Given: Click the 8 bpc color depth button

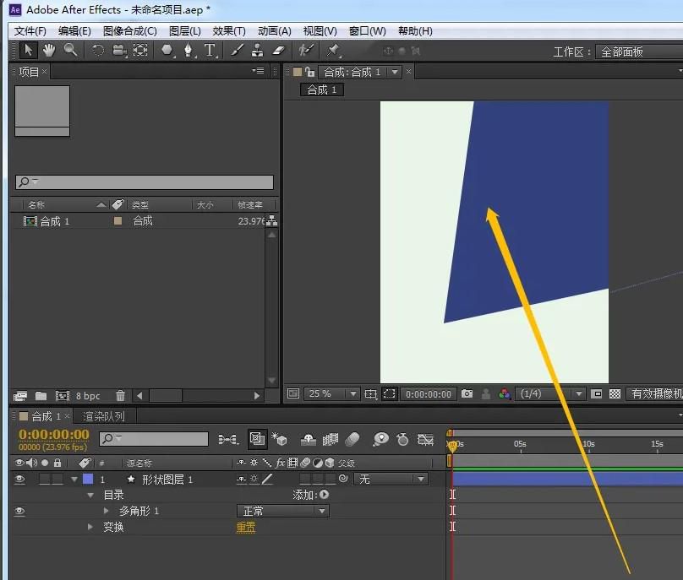Looking at the screenshot, I should click(x=88, y=396).
